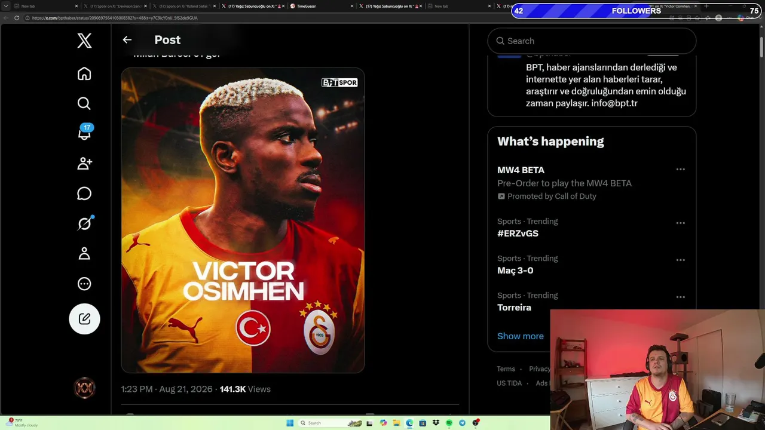Close the TimeGuessr tab
The width and height of the screenshot is (765, 430).
tap(351, 6)
